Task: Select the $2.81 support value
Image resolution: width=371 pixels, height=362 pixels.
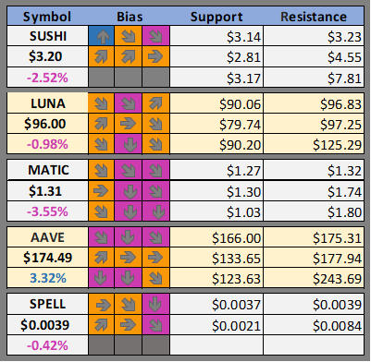Action: pos(243,57)
